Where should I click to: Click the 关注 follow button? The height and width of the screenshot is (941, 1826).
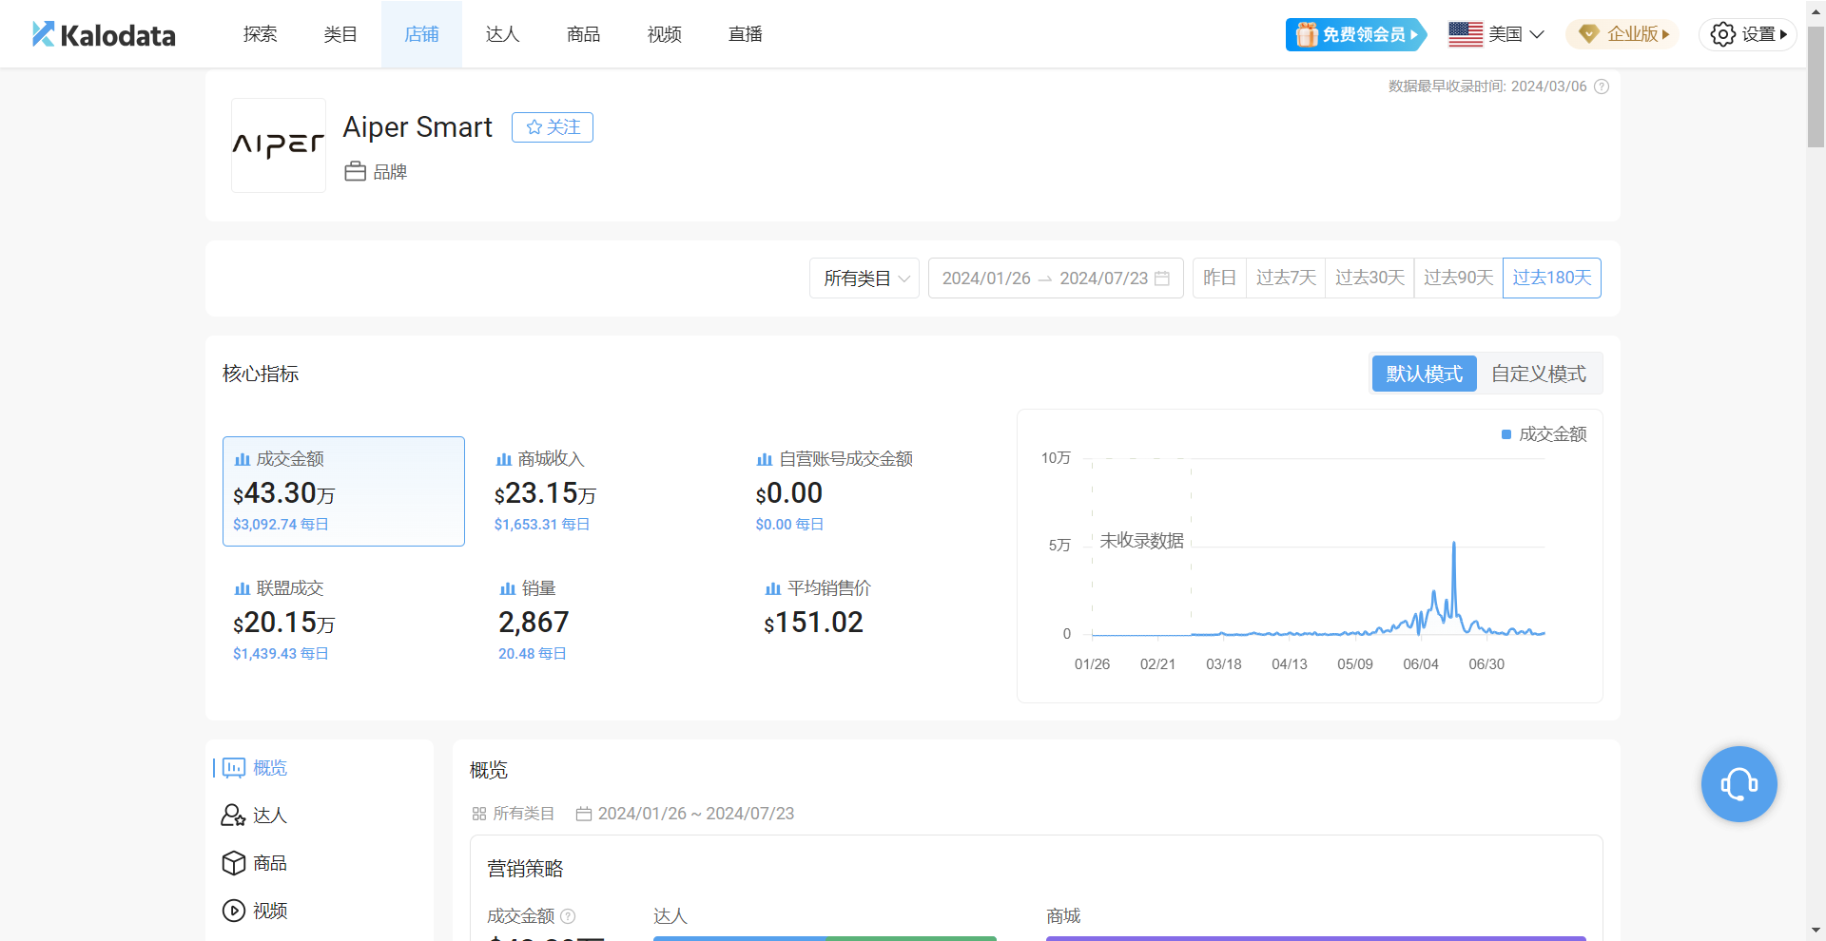(553, 127)
